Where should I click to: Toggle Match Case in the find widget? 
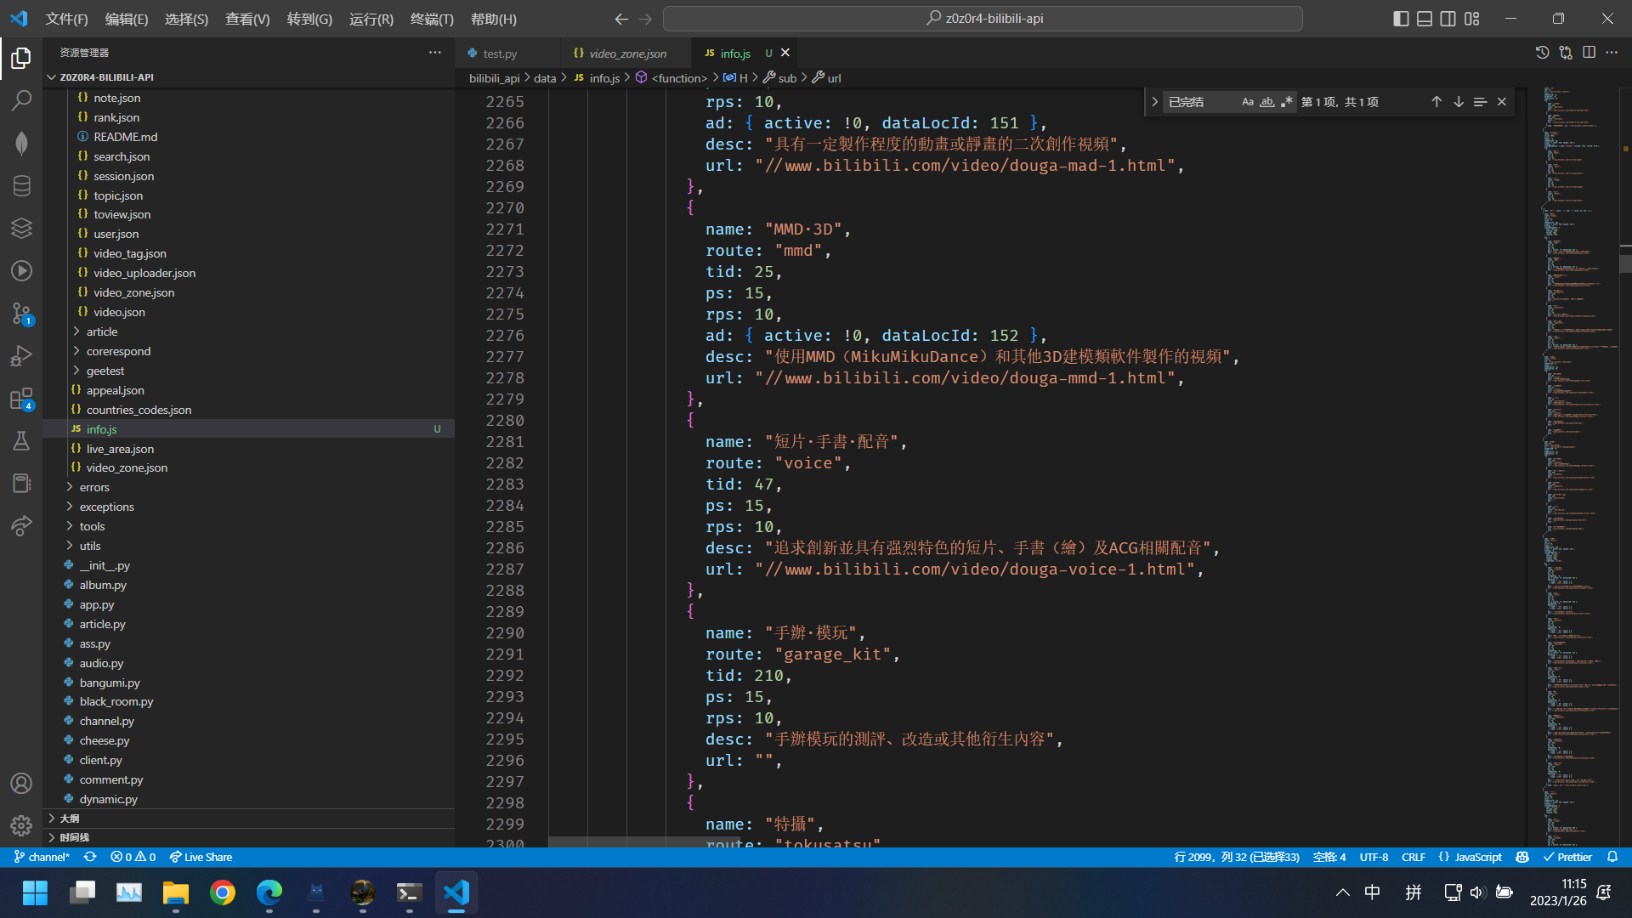point(1248,101)
